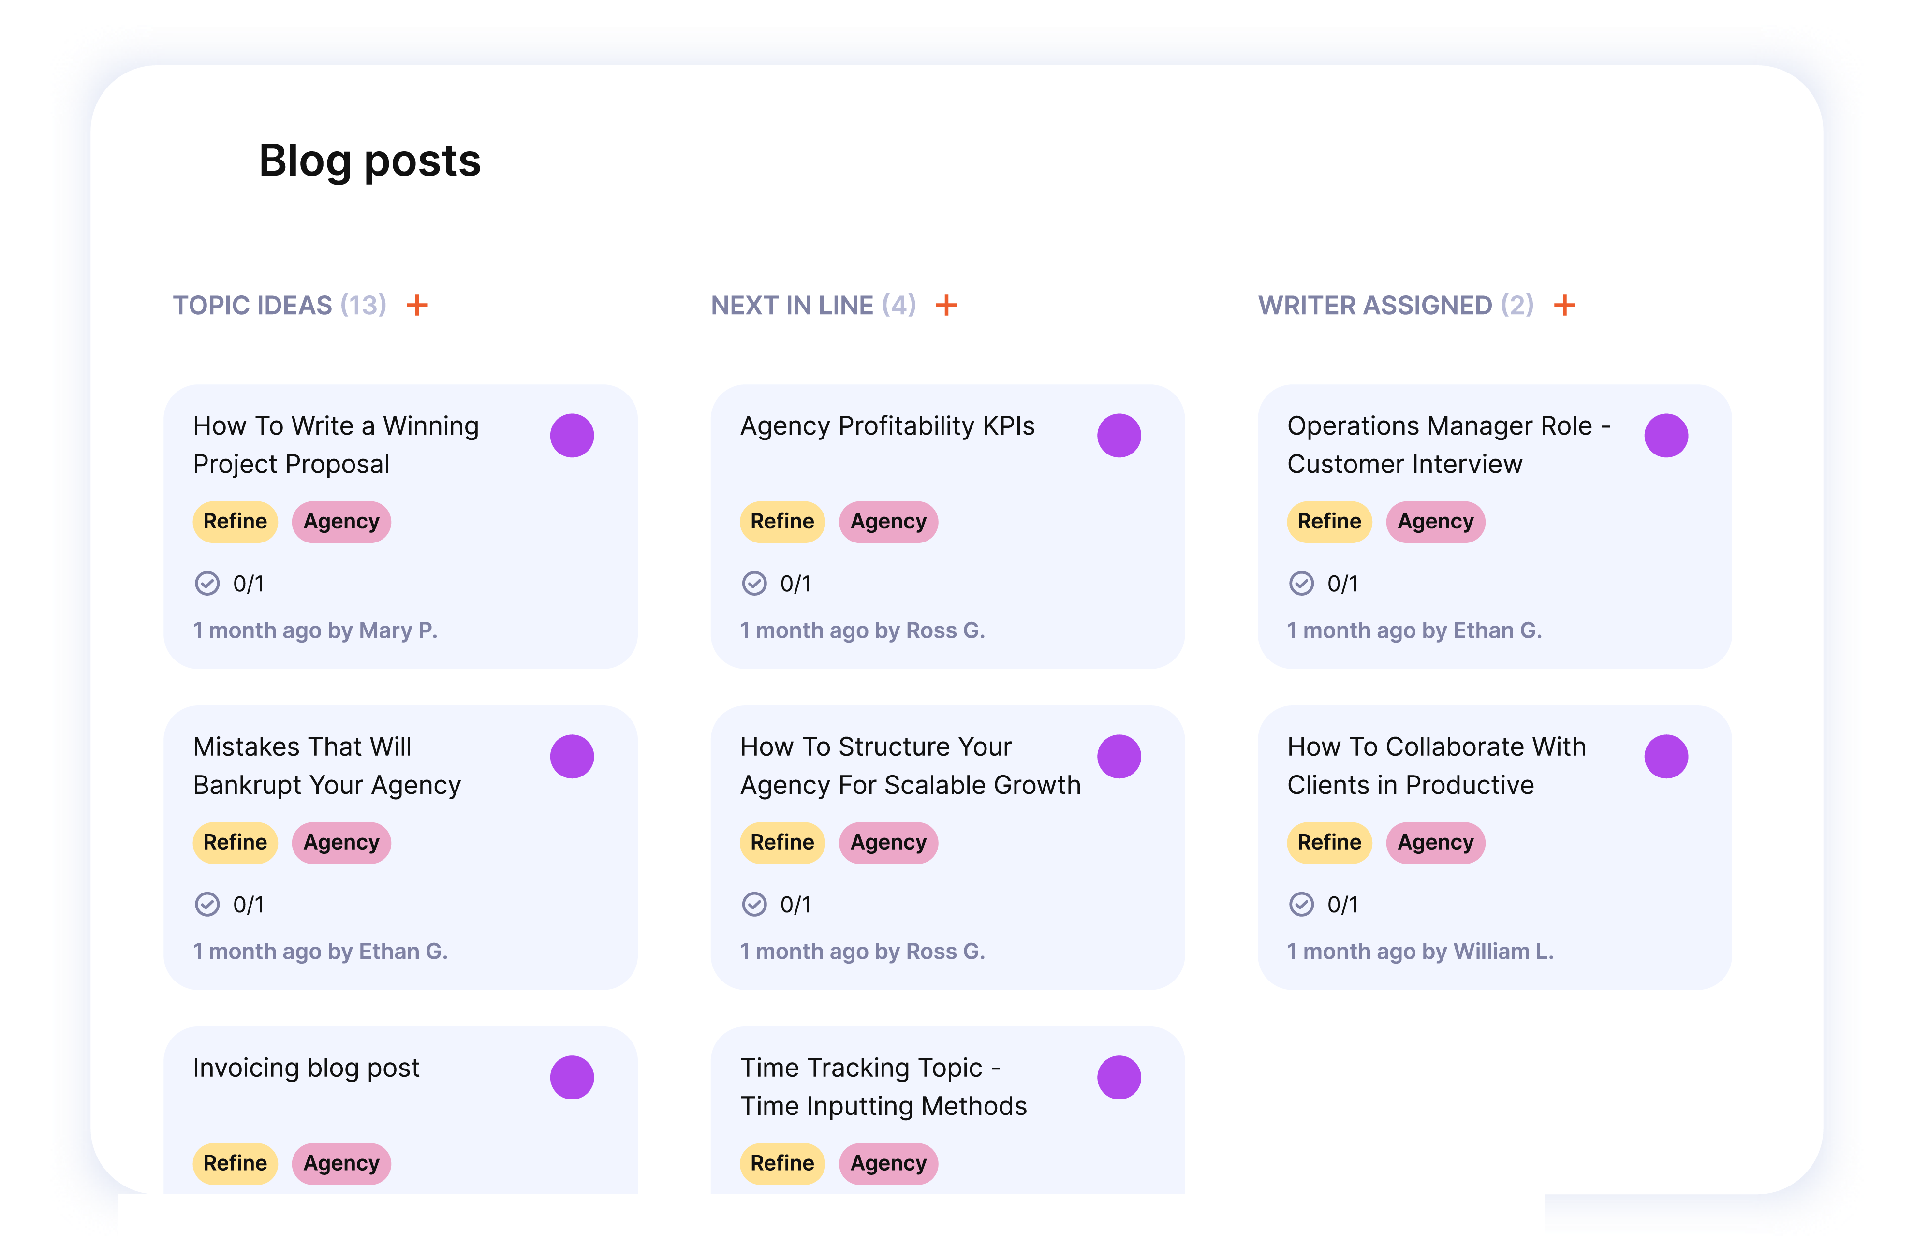Select Agency tag on Mistakes That Will Bankrupt card
The height and width of the screenshot is (1245, 1914).
point(341,843)
